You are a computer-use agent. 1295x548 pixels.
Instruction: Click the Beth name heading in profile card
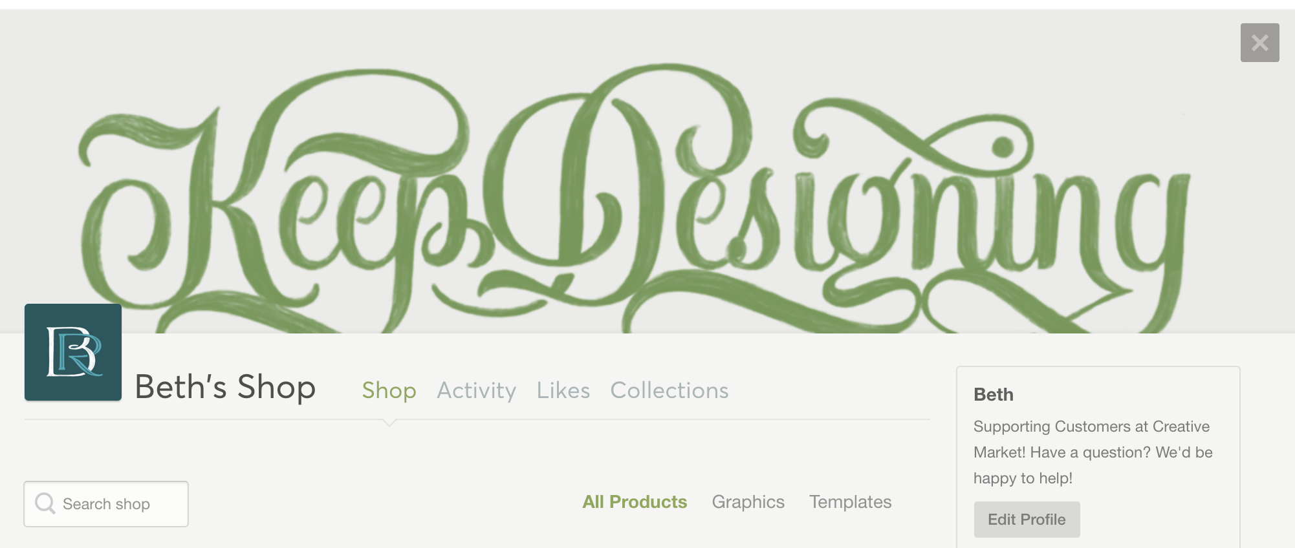pos(994,394)
